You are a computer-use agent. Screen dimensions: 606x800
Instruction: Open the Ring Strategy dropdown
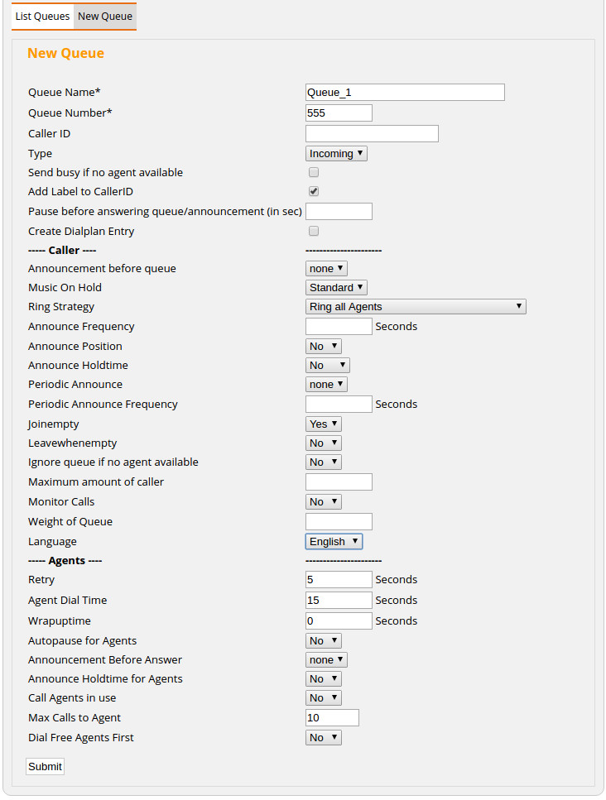point(416,307)
